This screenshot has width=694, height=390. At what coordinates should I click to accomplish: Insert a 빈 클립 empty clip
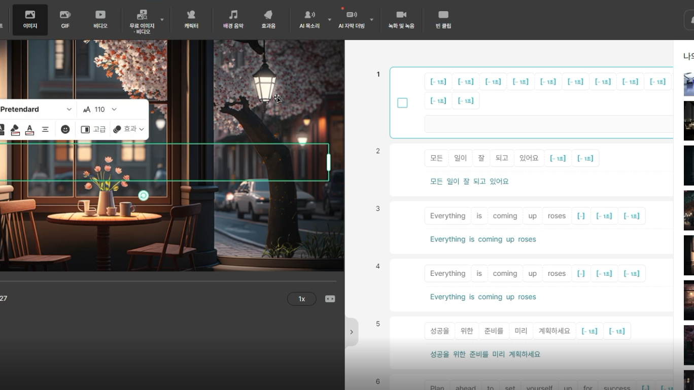coord(443,20)
